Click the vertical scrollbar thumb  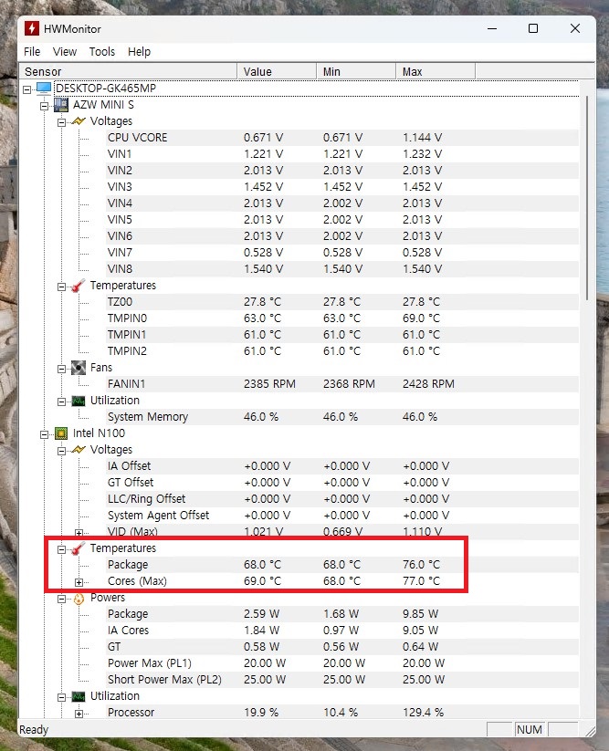click(587, 197)
